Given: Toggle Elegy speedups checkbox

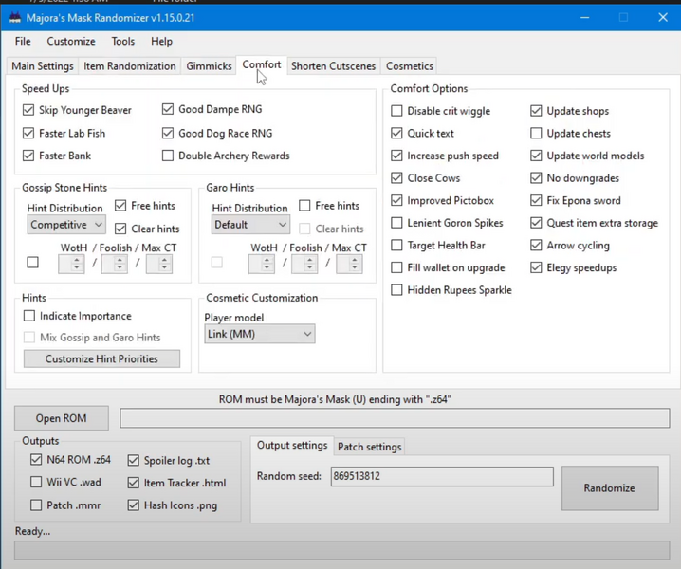Looking at the screenshot, I should coord(536,267).
